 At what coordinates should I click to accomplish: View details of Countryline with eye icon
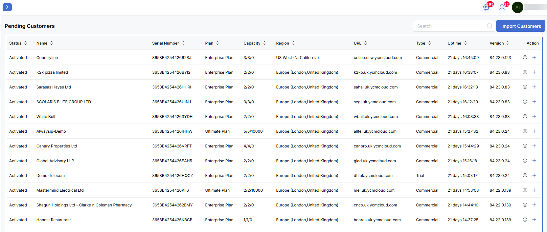tap(525, 57)
